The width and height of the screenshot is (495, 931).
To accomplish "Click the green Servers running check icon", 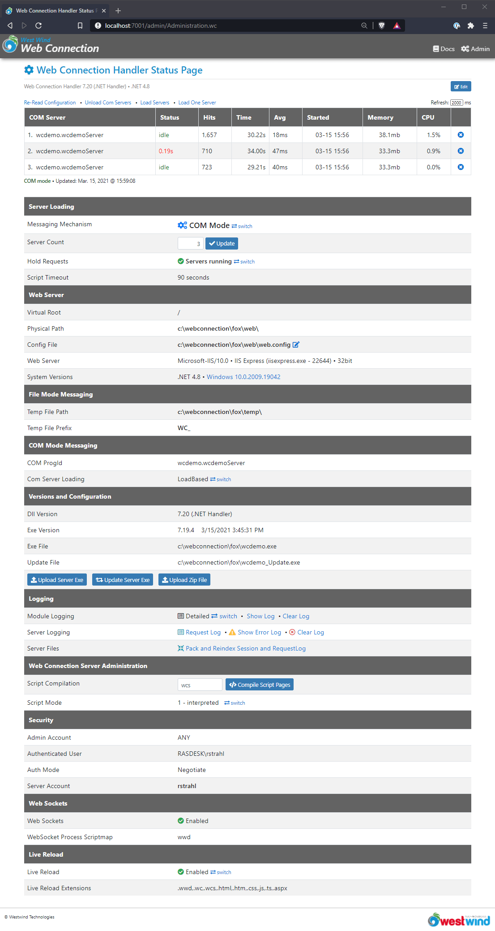I will tap(181, 261).
